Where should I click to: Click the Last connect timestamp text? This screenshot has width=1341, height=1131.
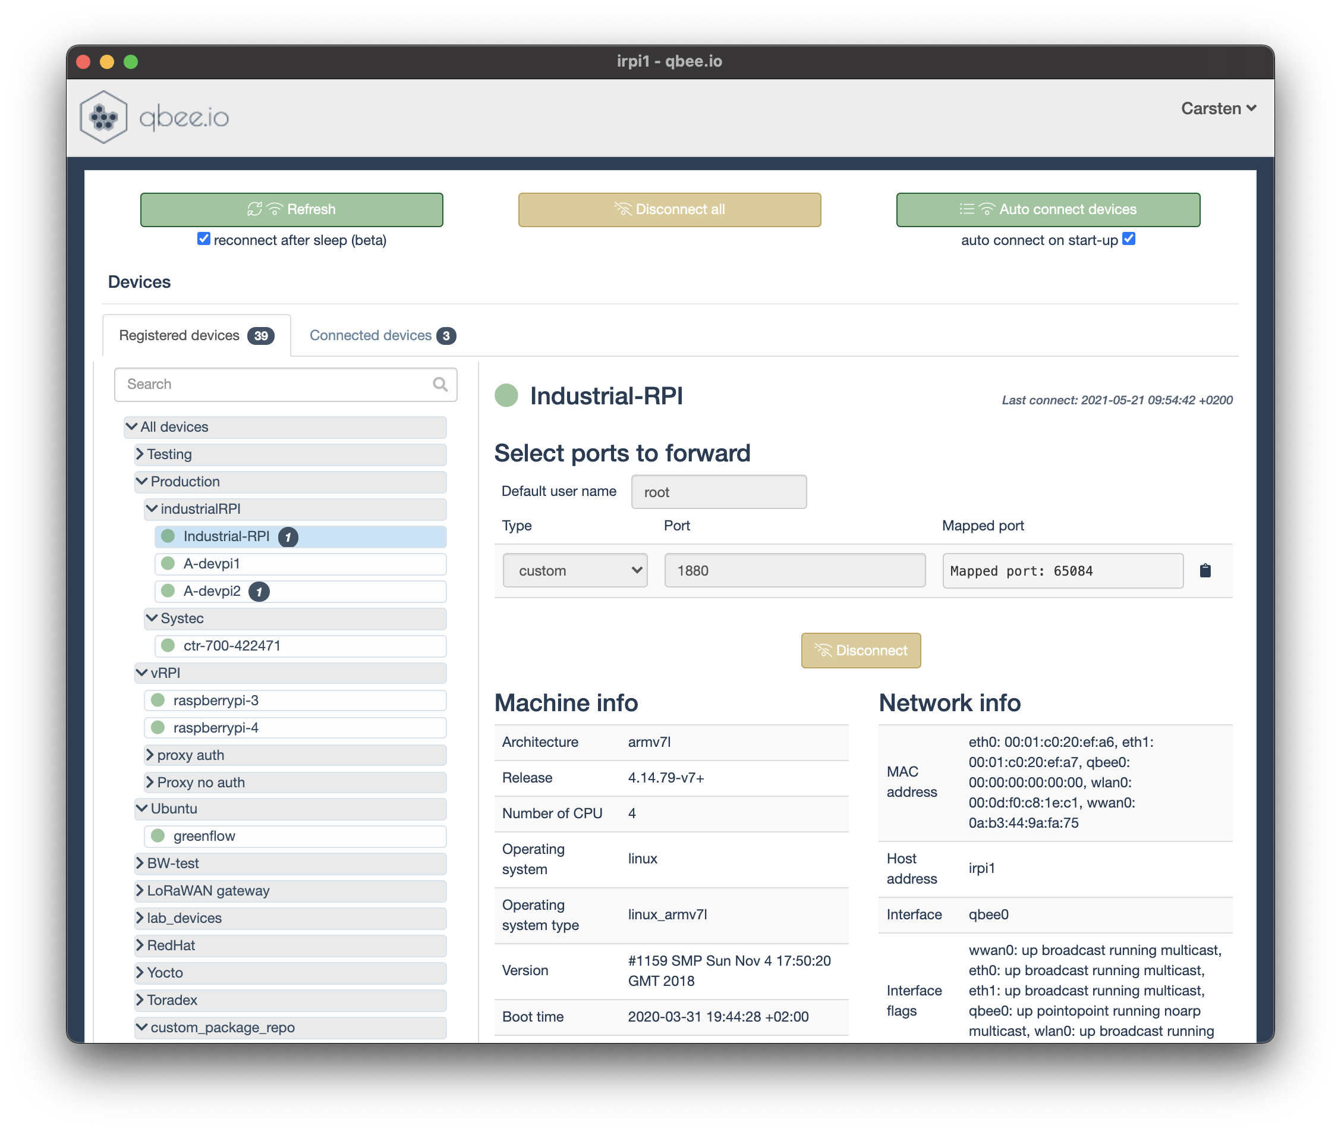1117,400
